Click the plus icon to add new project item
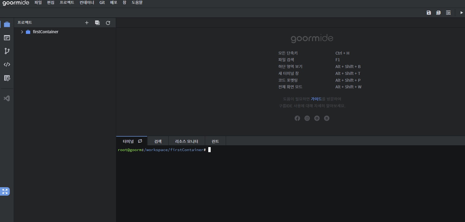This screenshot has height=222, width=465. point(87,23)
